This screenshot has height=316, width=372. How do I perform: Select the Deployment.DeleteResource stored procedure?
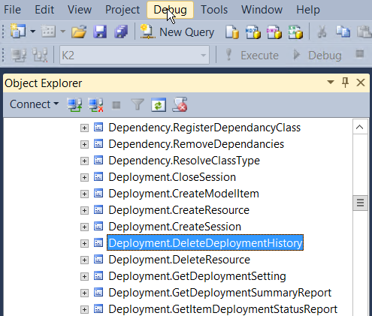[179, 260]
